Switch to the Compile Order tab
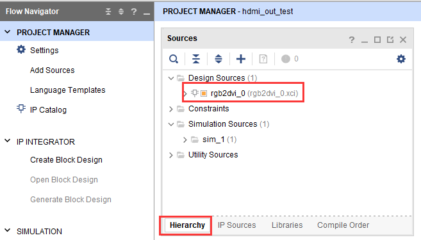The image size is (421, 240). pyautogui.click(x=343, y=225)
